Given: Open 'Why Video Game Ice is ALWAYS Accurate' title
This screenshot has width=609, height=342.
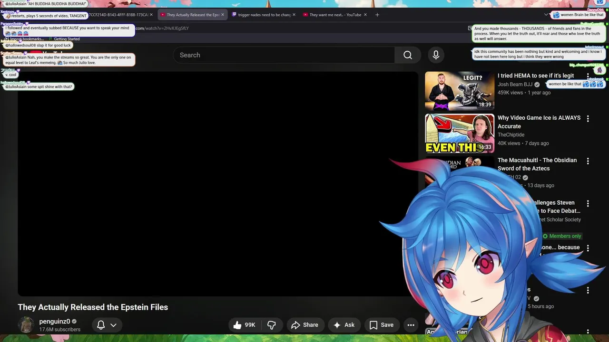Looking at the screenshot, I should click(x=539, y=122).
